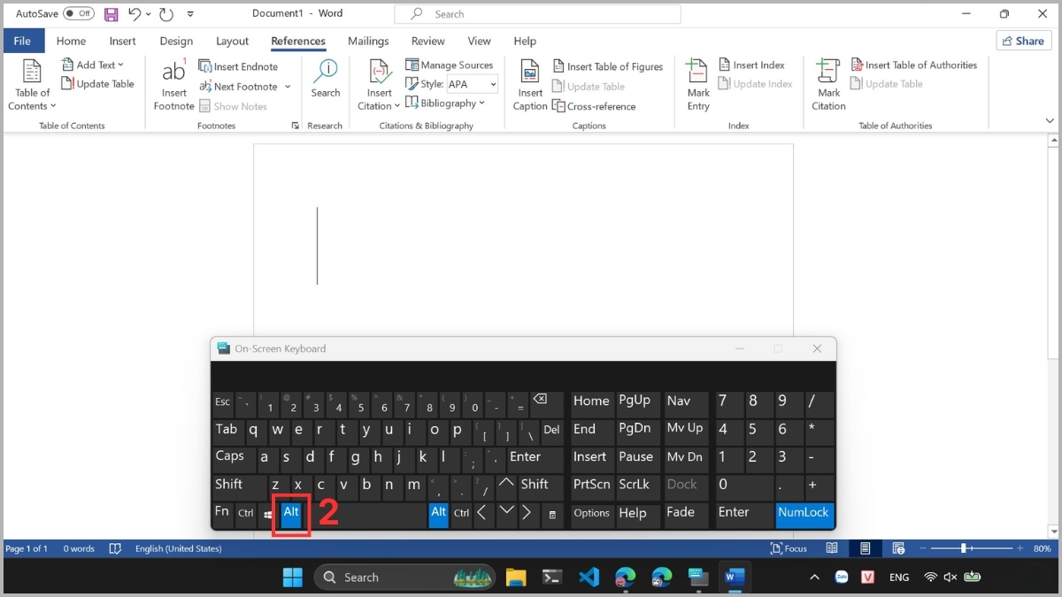
Task: Open File Explorer from the taskbar
Action: [516, 577]
